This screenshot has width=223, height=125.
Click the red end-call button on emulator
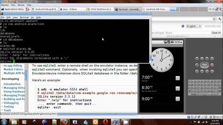pyautogui.click(x=212, y=65)
